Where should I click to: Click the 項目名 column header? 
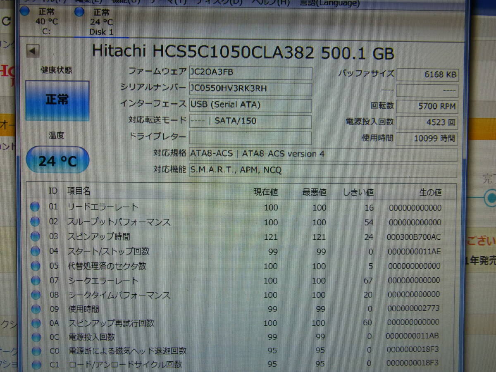coord(79,191)
